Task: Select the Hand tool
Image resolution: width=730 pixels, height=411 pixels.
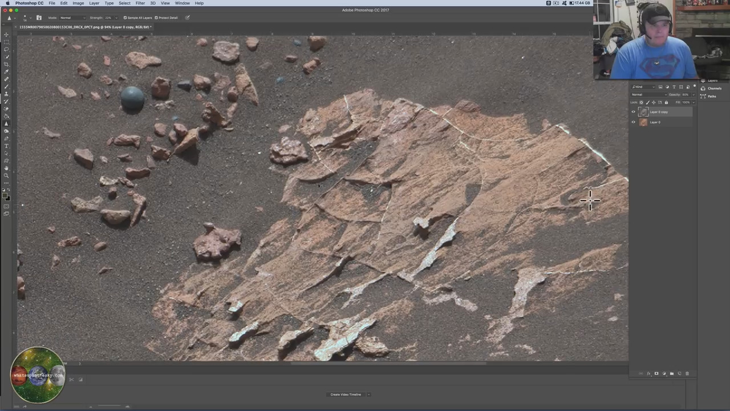Action: [x=6, y=168]
